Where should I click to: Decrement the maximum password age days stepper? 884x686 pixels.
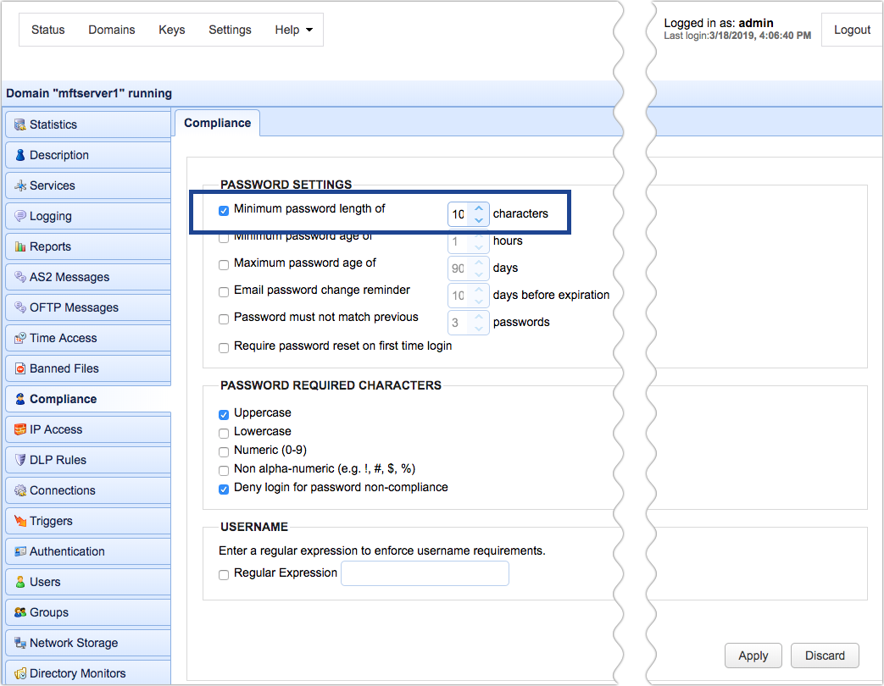[x=480, y=273]
